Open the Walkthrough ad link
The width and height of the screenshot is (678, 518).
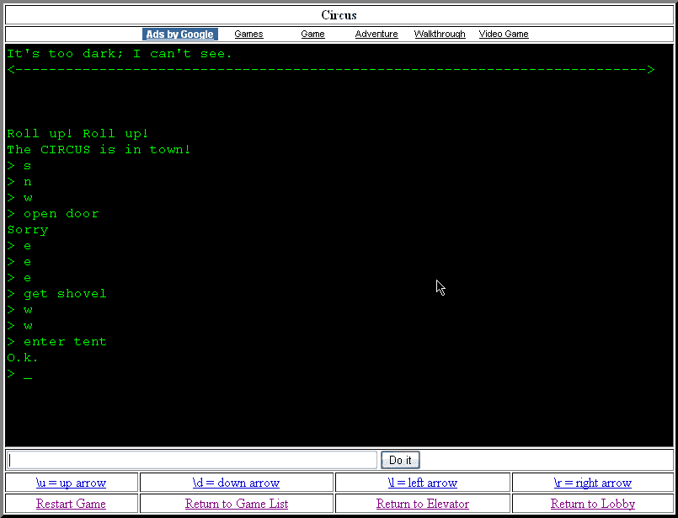click(x=440, y=34)
